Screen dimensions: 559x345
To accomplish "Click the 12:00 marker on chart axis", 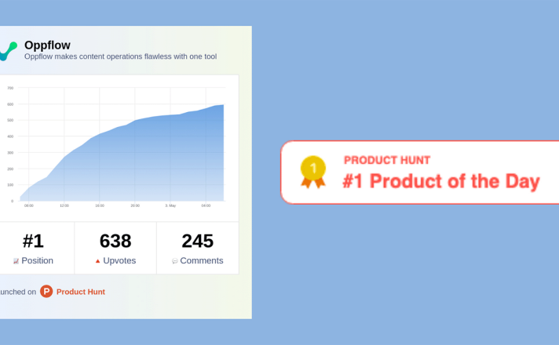I will pos(64,205).
